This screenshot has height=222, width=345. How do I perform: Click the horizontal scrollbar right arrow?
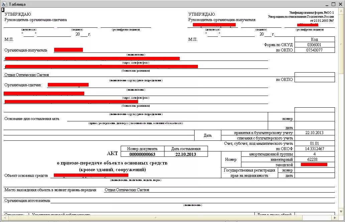pos(335,218)
